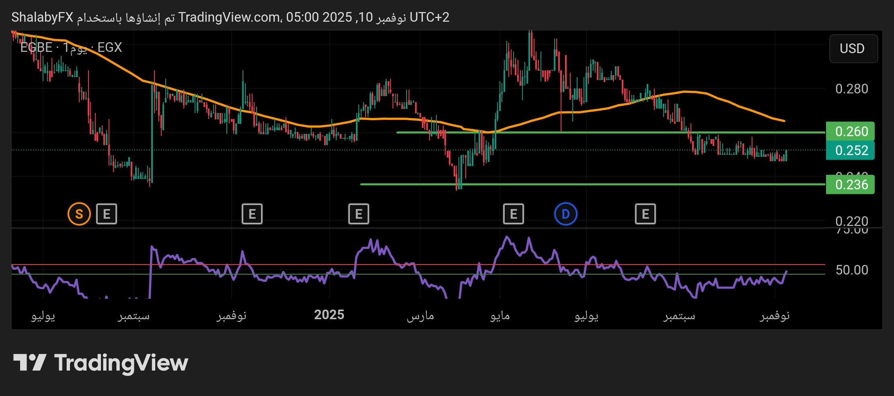The image size is (894, 396).
Task: Click the E earnings marker above November 2024
Action: coord(252,214)
